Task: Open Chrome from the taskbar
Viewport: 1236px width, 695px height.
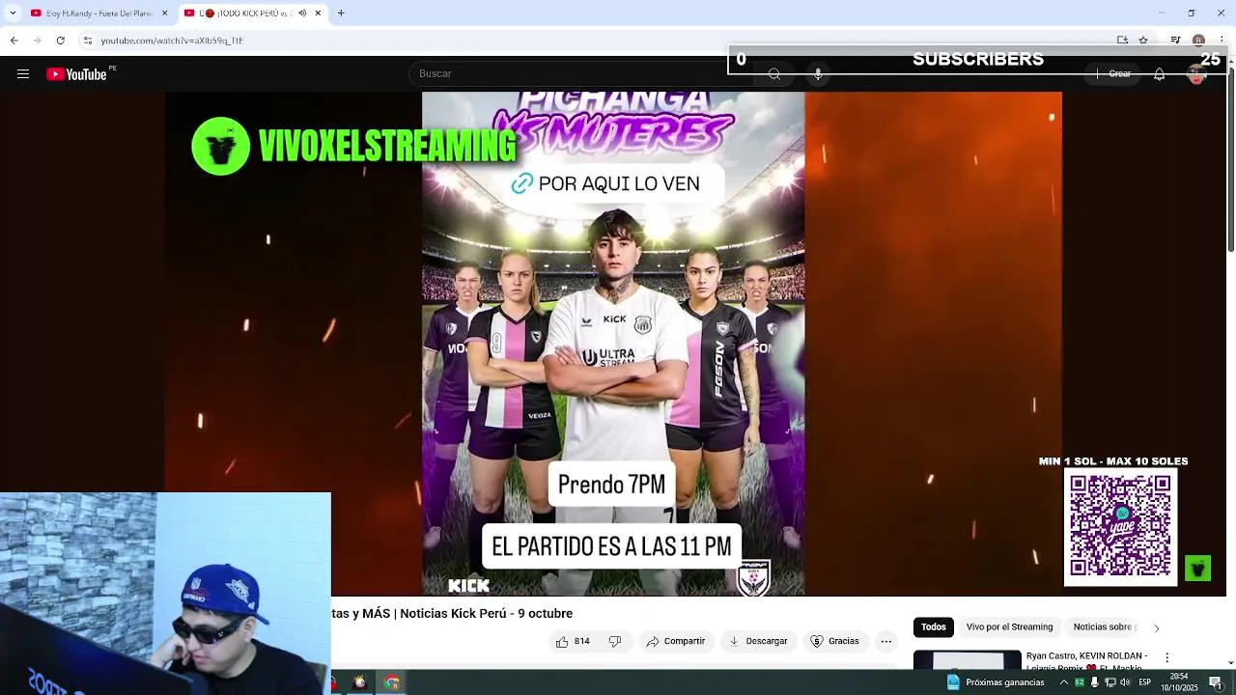Action: (x=392, y=682)
